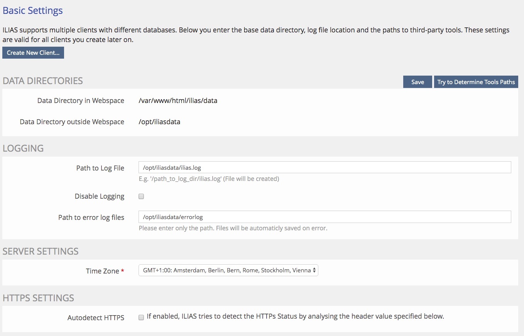Click the Path to error log files label
524x336 pixels.
[x=91, y=218]
